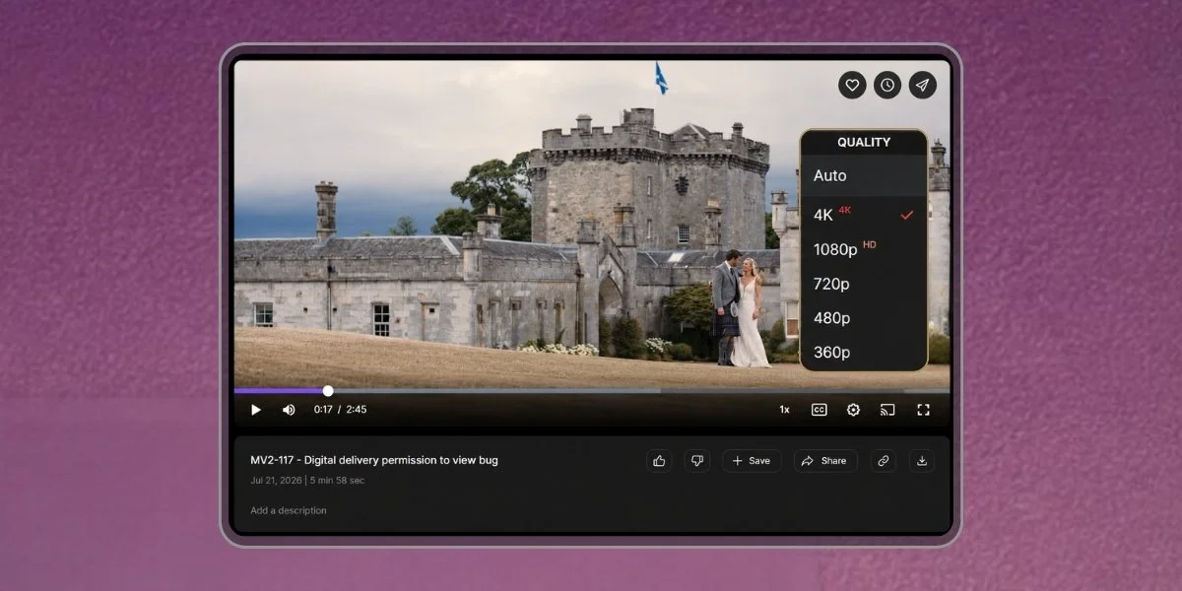The height and width of the screenshot is (591, 1182).
Task: Click the video progress bar scrubber handle
Action: pos(328,391)
